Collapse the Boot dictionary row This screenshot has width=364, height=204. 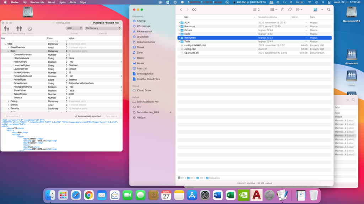point(8,51)
